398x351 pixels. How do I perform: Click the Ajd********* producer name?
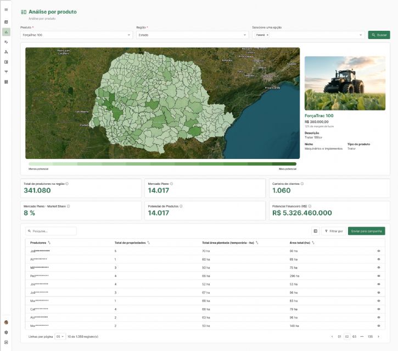(39, 317)
